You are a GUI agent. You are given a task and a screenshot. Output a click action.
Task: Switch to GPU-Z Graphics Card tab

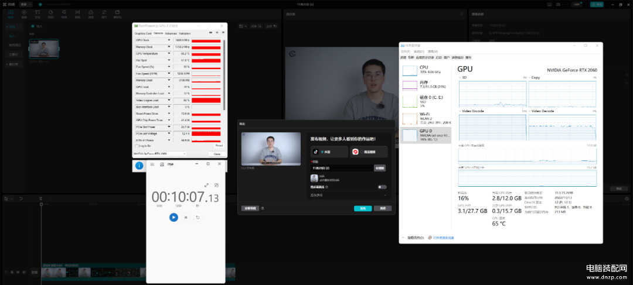(143, 33)
